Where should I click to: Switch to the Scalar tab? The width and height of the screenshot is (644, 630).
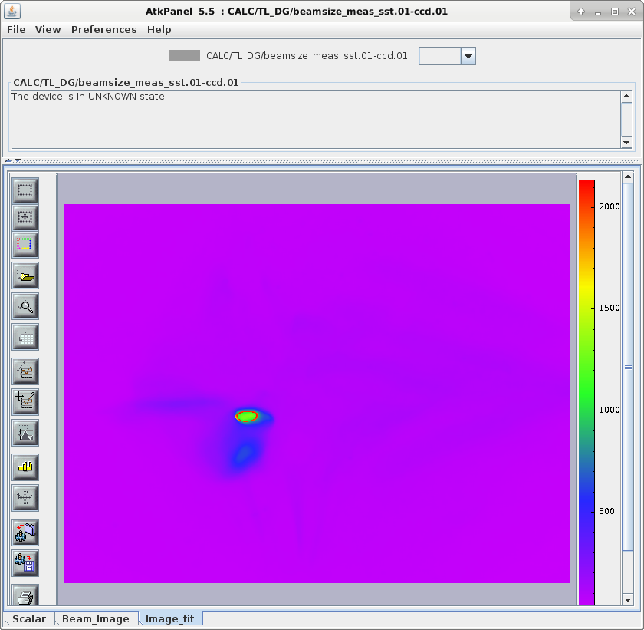pos(29,618)
